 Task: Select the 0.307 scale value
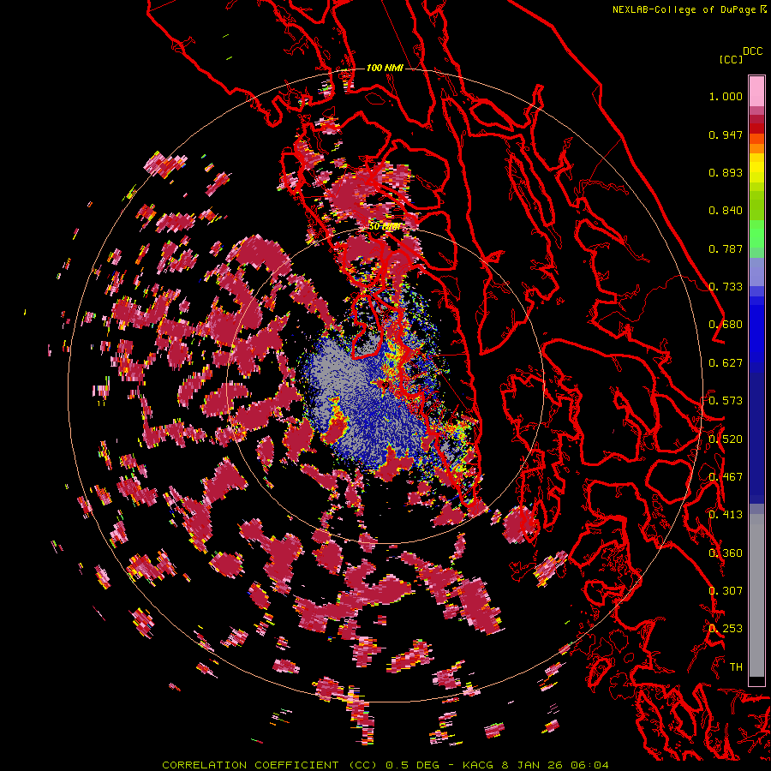pos(726,591)
